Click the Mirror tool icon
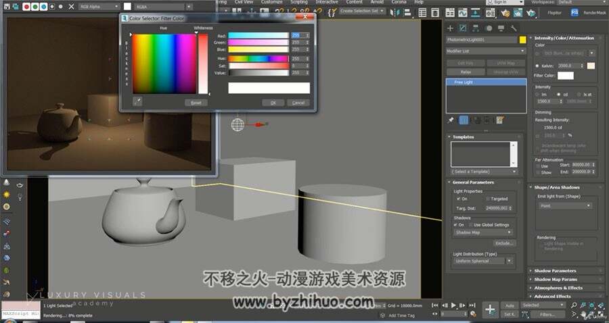Image resolution: width=609 pixels, height=323 pixels. 394,12
